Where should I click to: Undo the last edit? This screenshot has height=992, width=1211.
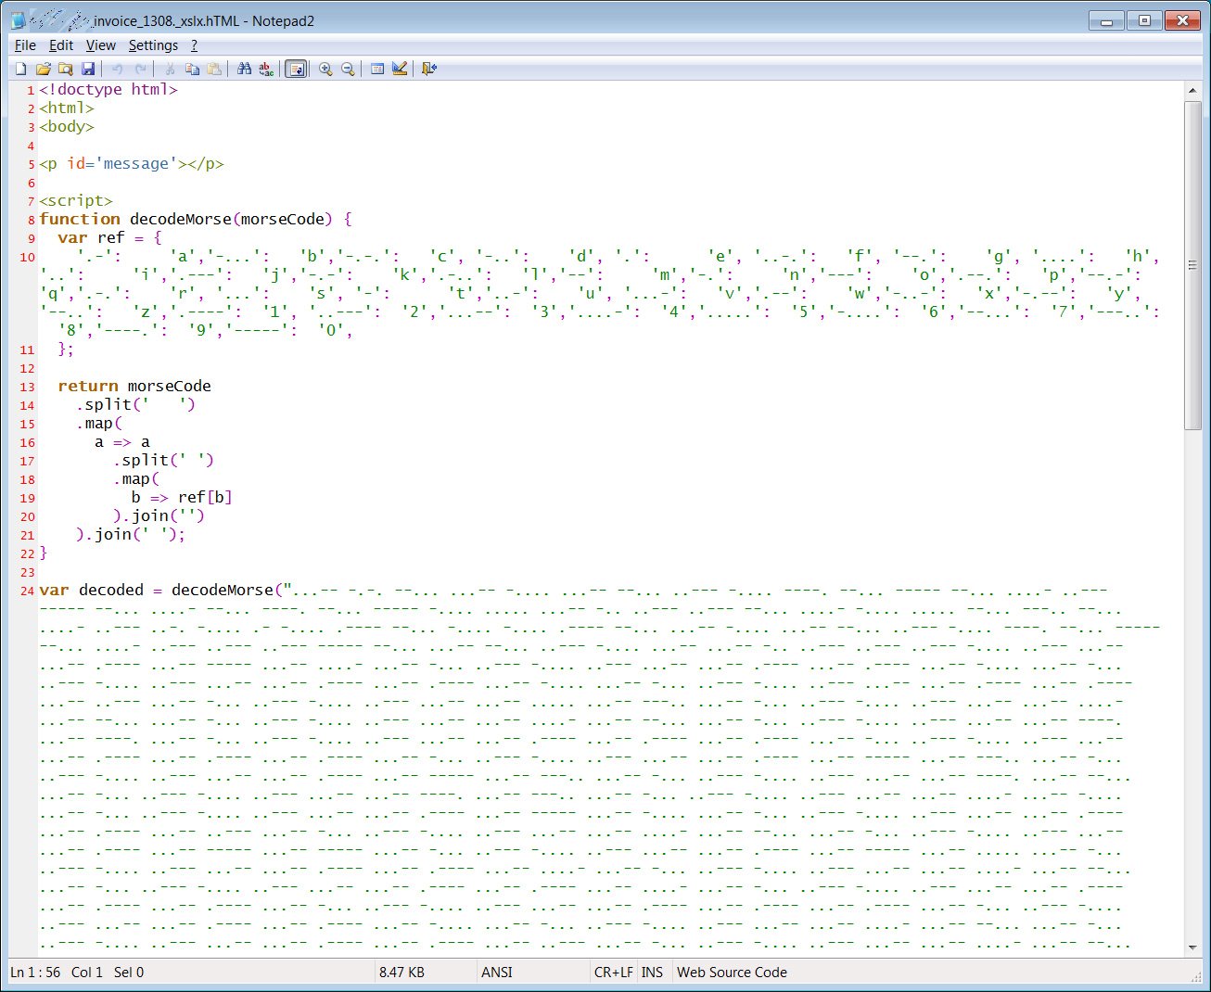117,68
